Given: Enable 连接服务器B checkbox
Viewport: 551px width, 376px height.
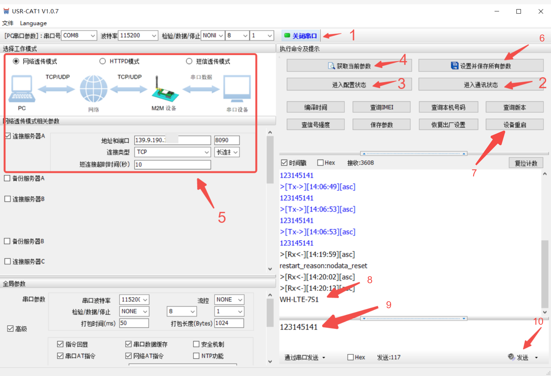Looking at the screenshot, I should pyautogui.click(x=8, y=199).
